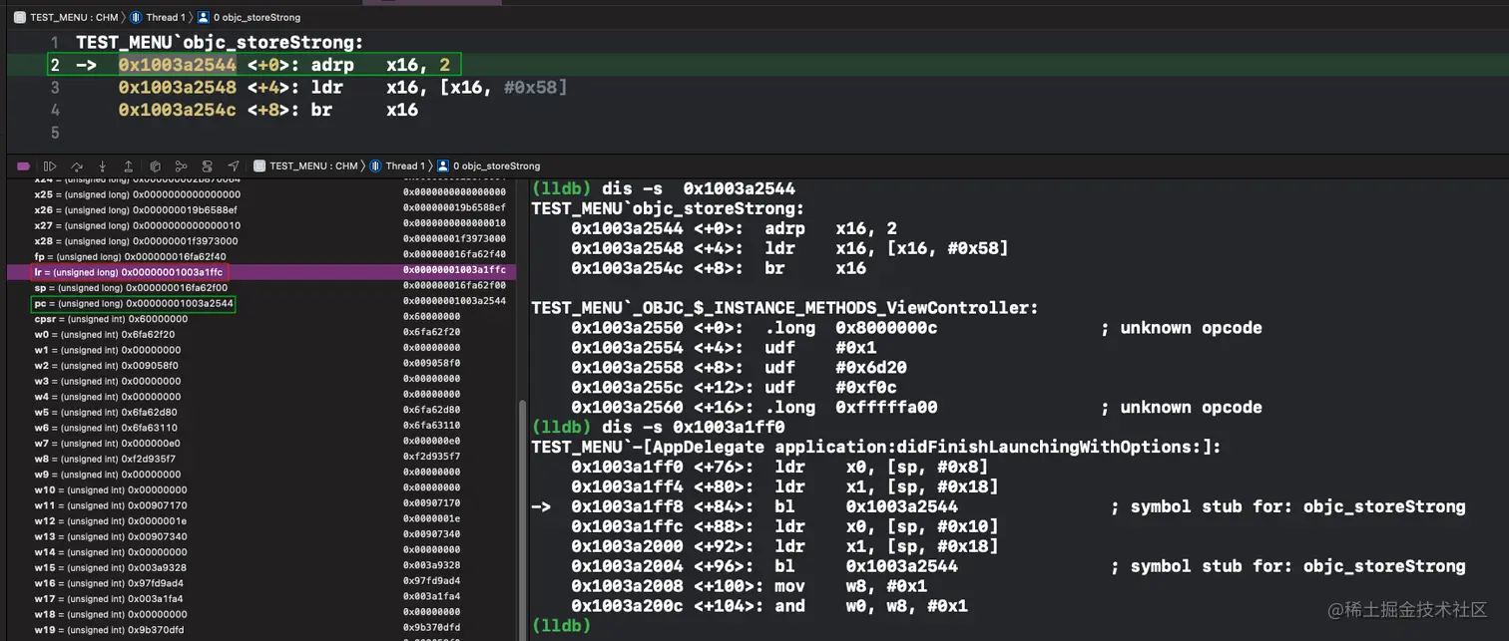1509x641 pixels.
Task: Click line number 4 in the gutter
Action: coord(55,110)
